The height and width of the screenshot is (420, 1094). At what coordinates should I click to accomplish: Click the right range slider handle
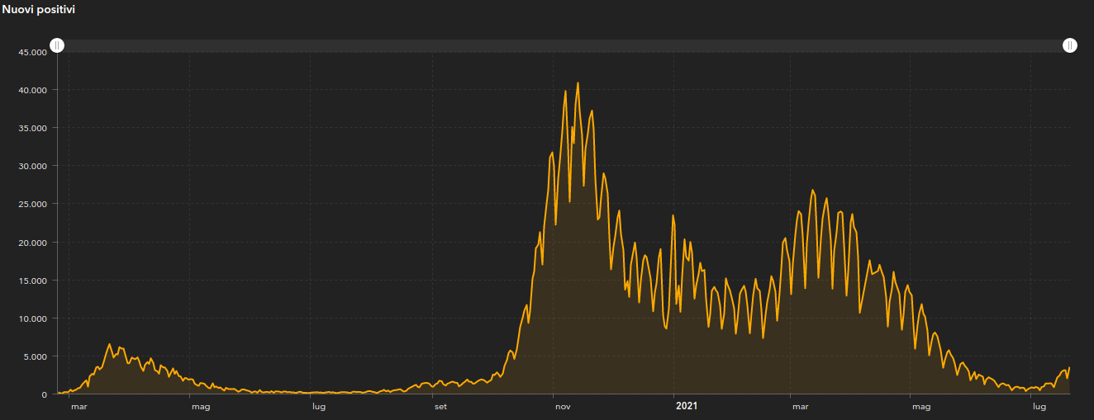pyautogui.click(x=1070, y=45)
